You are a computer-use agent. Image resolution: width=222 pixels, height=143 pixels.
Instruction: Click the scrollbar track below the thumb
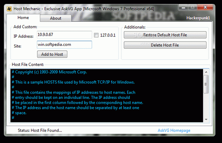click(206, 105)
